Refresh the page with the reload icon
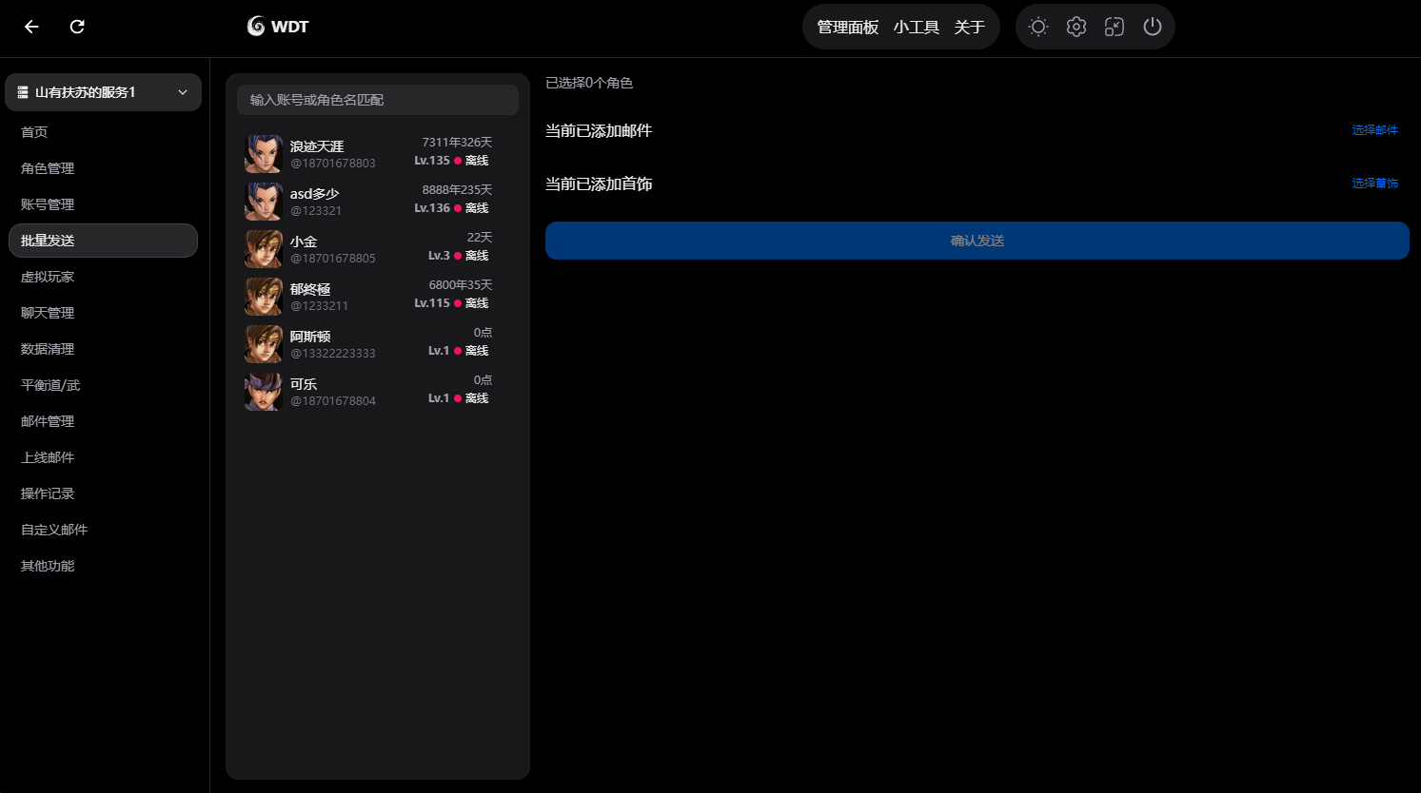The height and width of the screenshot is (793, 1421). point(76,27)
